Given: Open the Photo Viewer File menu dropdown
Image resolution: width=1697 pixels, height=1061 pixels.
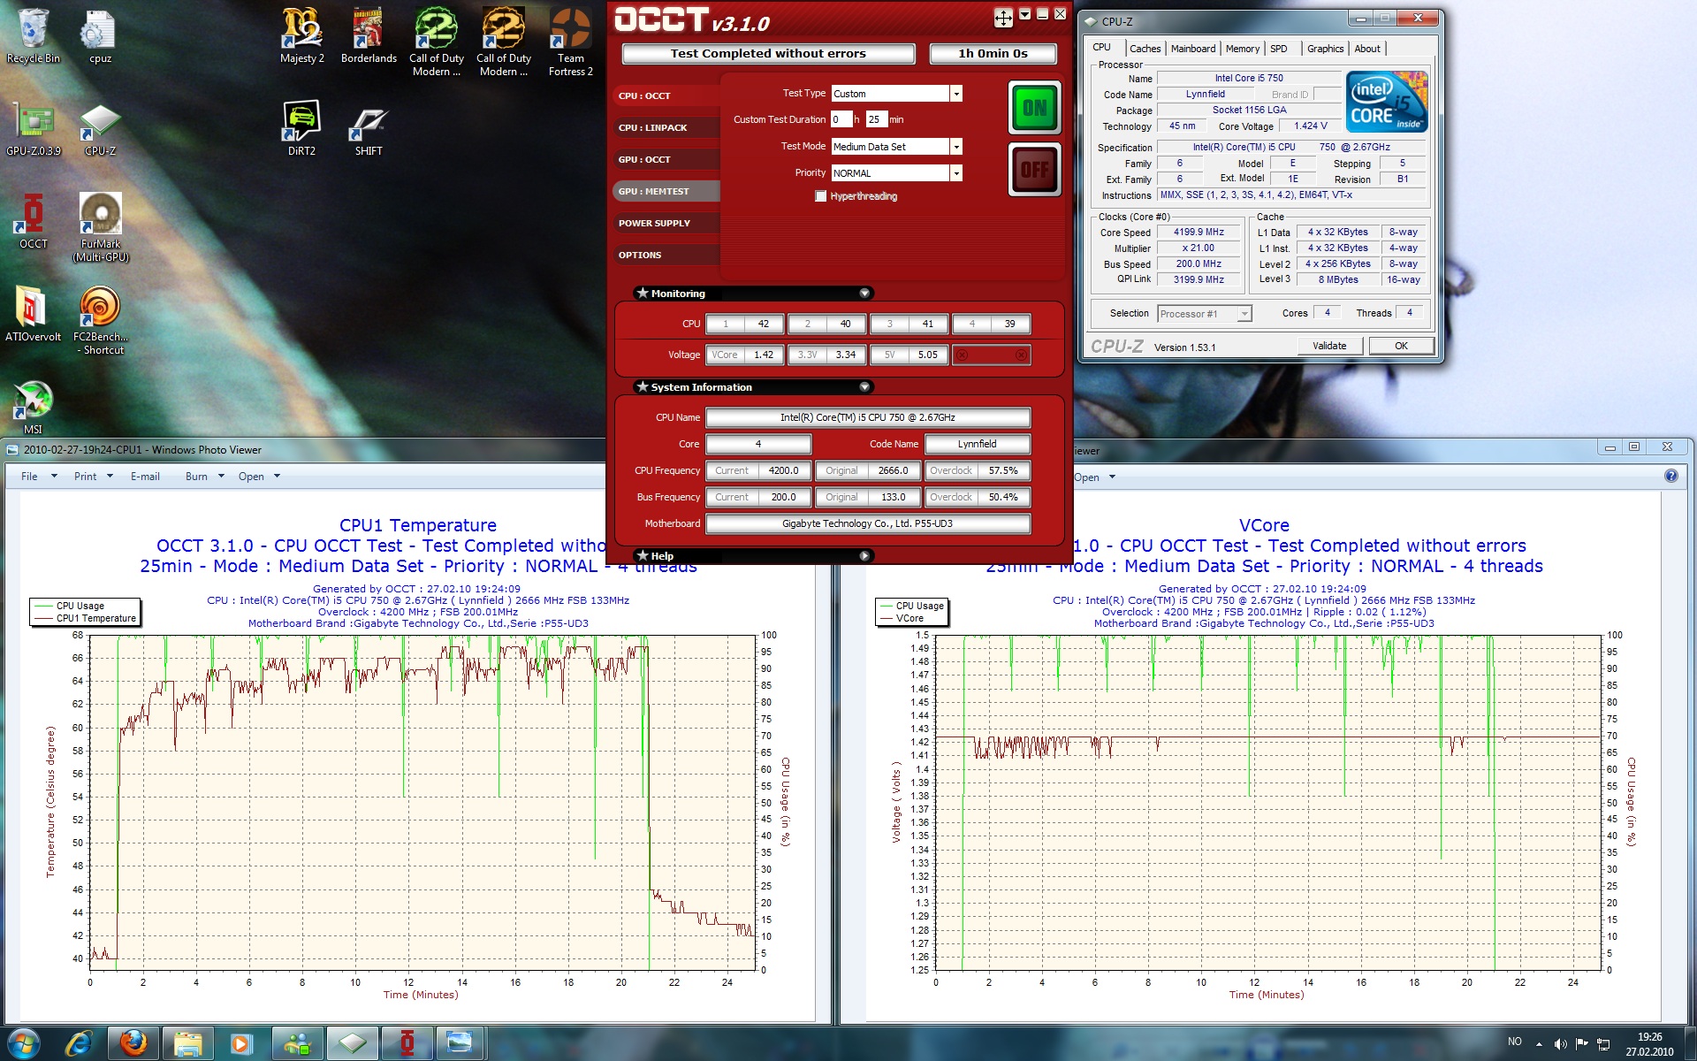Looking at the screenshot, I should click(39, 477).
